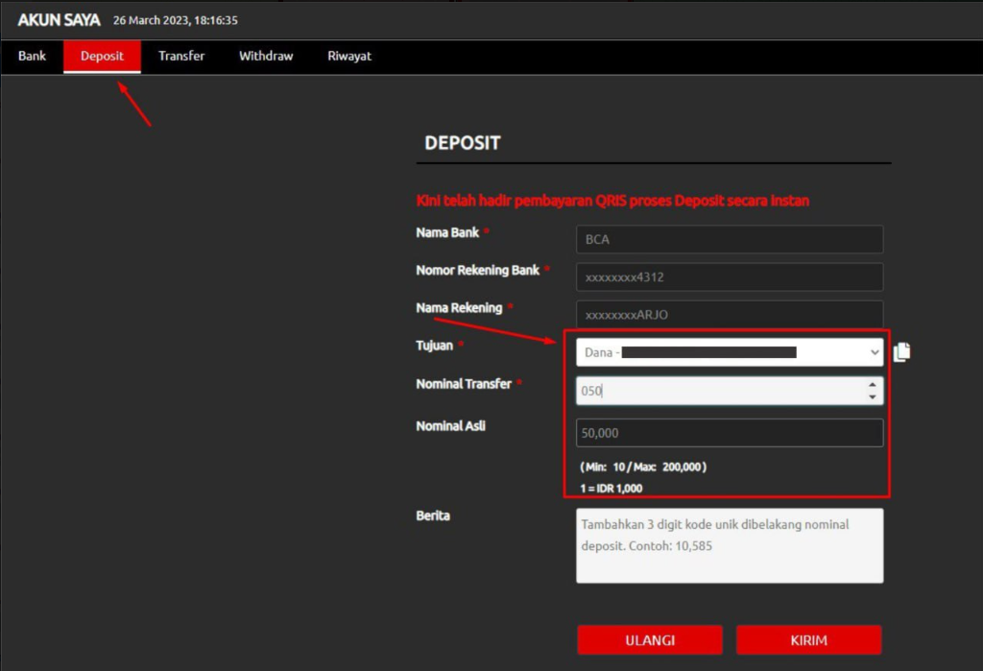Click the red QRIS payment notice text

[612, 201]
